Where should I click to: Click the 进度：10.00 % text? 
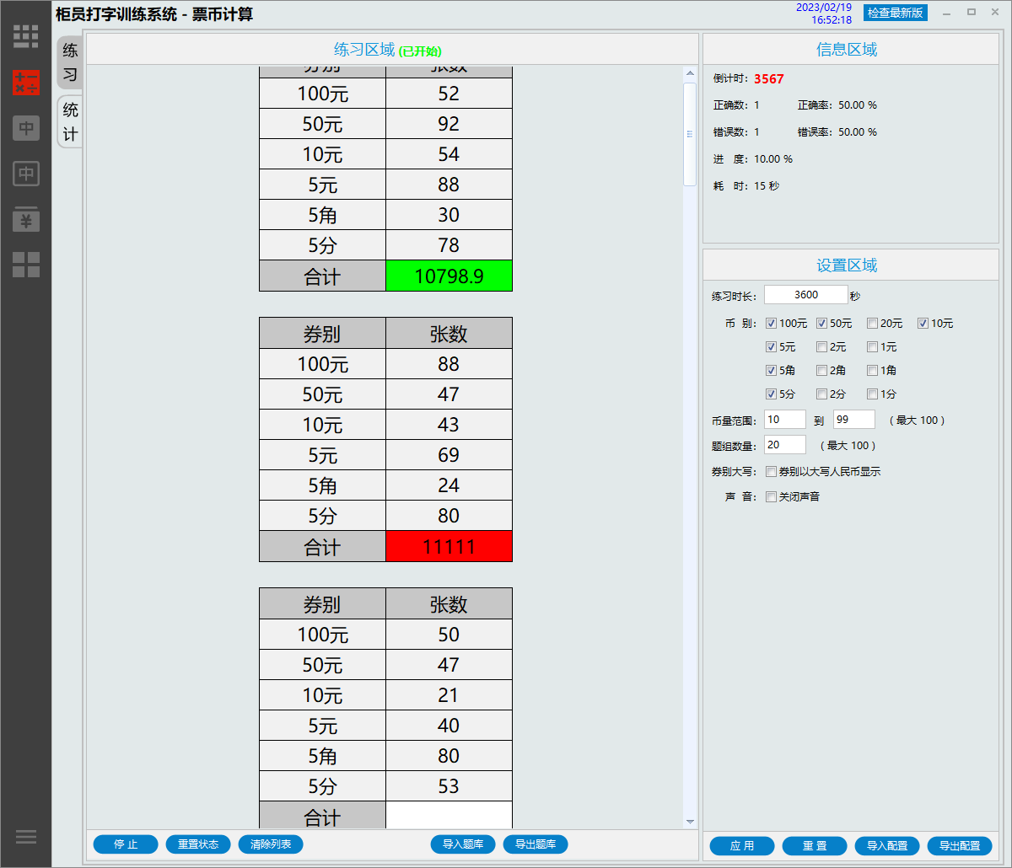753,159
